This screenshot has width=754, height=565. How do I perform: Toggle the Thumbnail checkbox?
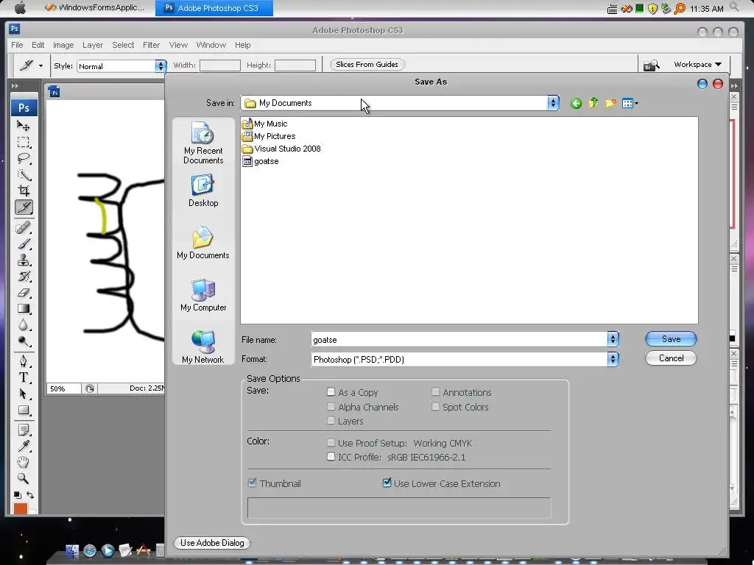click(252, 483)
